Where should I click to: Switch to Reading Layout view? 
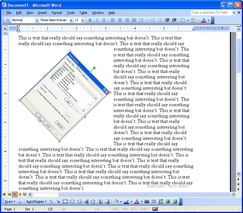point(25,194)
